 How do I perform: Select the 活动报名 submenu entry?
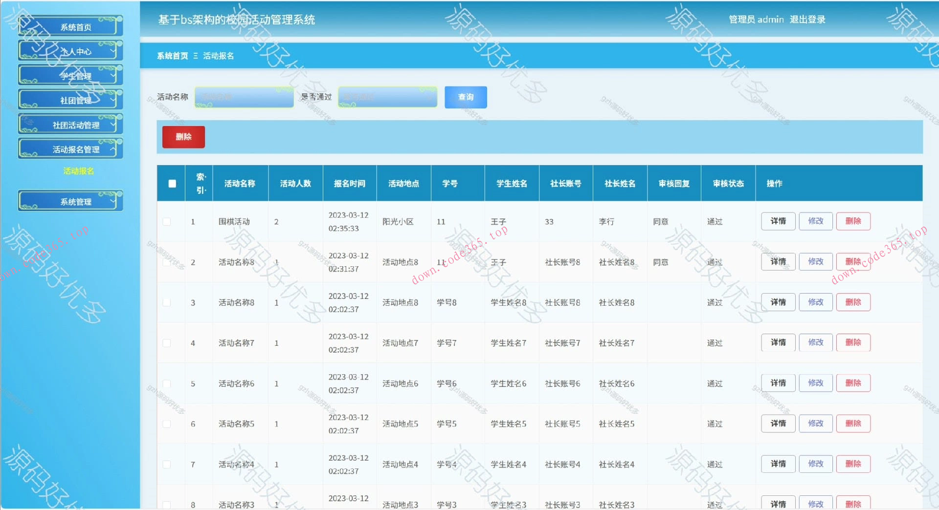pos(77,171)
